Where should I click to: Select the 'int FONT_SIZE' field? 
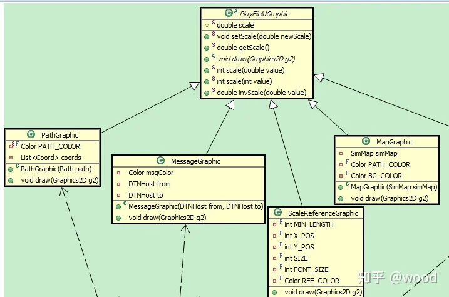(x=306, y=269)
